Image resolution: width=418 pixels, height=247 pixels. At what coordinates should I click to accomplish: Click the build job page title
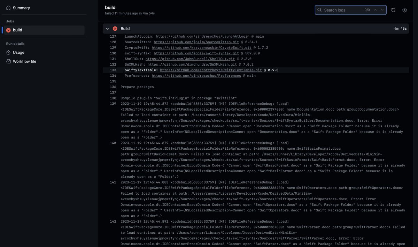coord(110,7)
